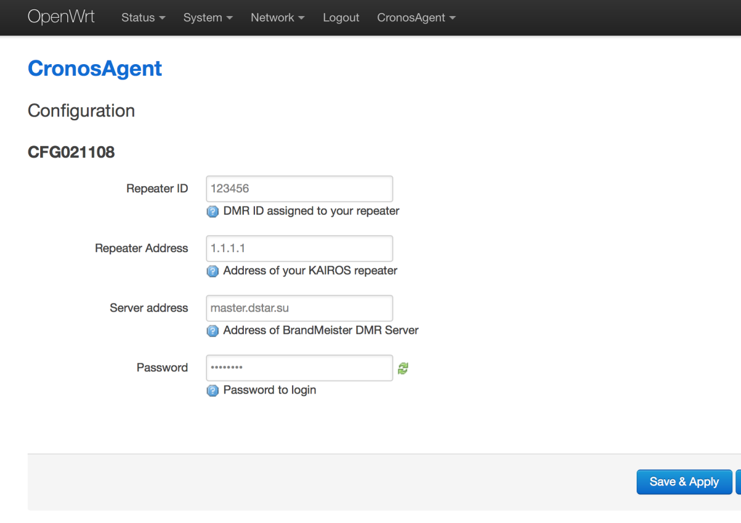Click help icon beside BrandMeister DMR Server text

point(212,331)
